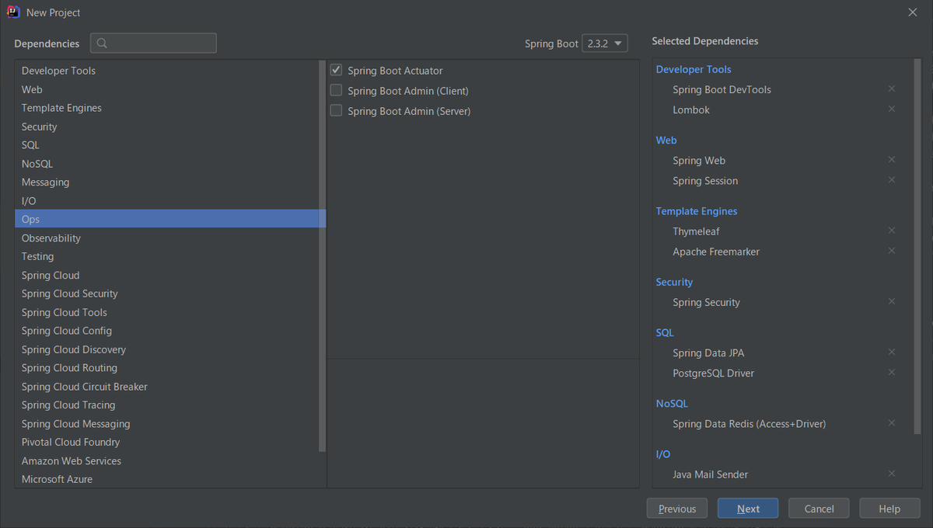Select Microsoft Azure category
The height and width of the screenshot is (528, 933).
(166, 479)
